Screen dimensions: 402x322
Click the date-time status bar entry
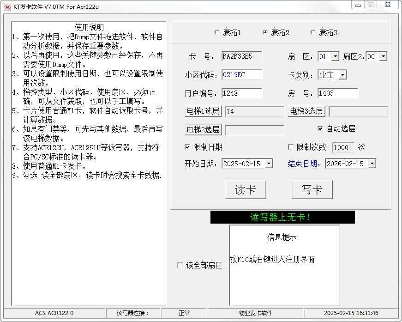[x=351, y=313]
